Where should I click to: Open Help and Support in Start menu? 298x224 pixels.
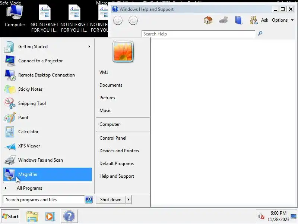117,176
